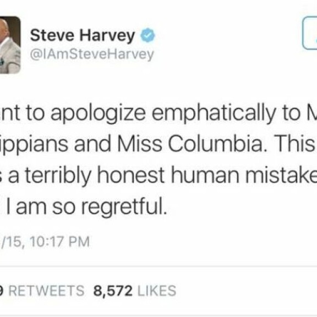Screen dimensions: 317x317
Task: Click the divider line above the retweet stats
Action: 158,266
